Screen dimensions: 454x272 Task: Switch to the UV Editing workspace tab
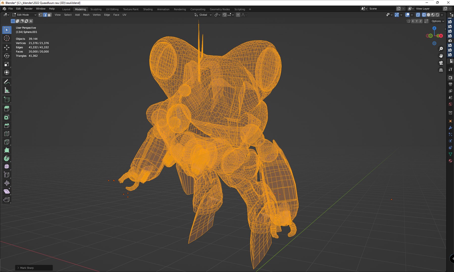112,9
